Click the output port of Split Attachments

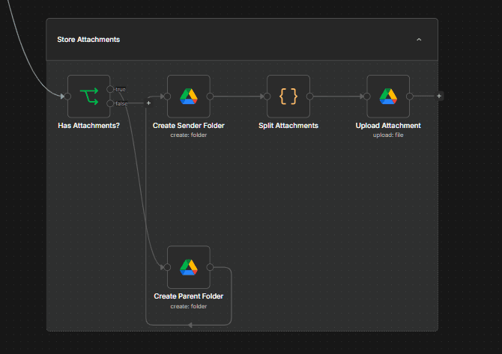(310, 97)
